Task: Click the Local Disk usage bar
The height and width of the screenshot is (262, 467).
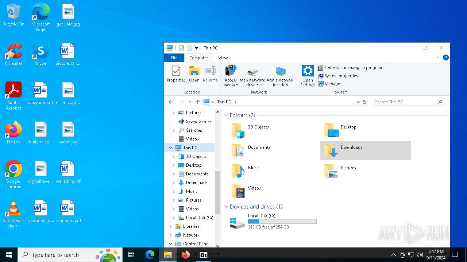Action: [282, 221]
